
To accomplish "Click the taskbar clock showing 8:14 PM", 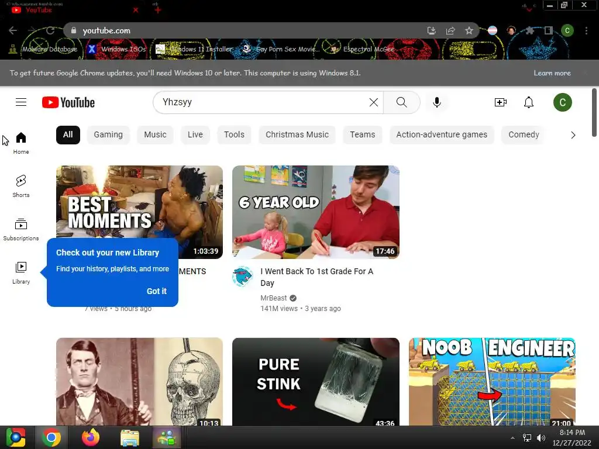I will pyautogui.click(x=572, y=437).
